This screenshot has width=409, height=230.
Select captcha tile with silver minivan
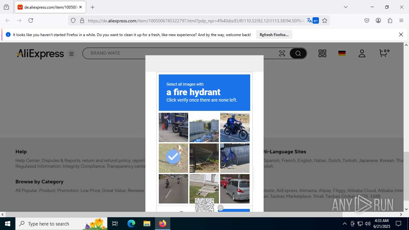[235, 189]
